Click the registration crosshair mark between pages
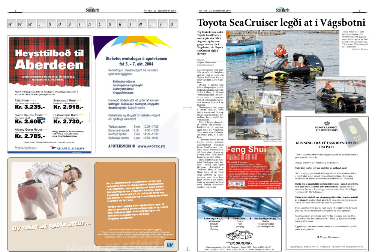 [187, 108]
